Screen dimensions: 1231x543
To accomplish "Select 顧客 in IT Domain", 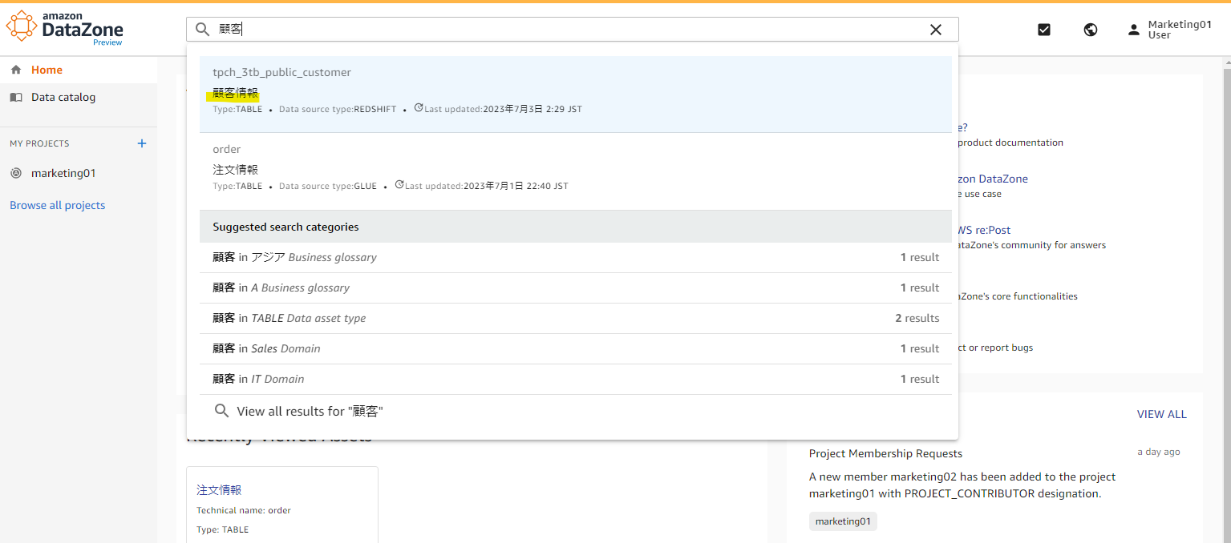I will pyautogui.click(x=576, y=379).
